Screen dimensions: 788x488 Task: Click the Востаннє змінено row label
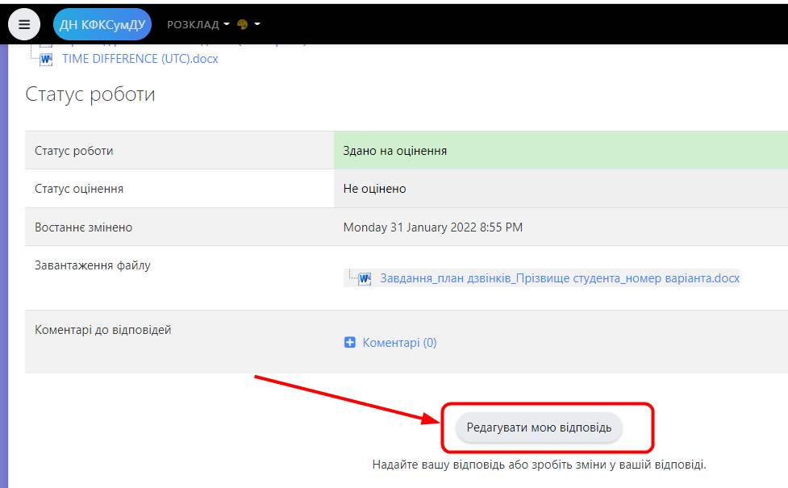point(83,227)
